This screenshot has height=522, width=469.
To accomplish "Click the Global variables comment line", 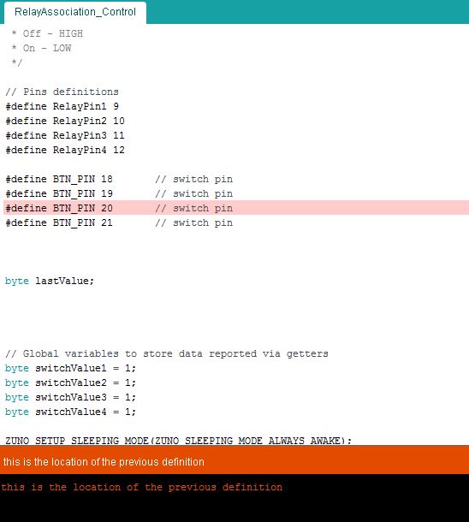I will tap(167, 353).
